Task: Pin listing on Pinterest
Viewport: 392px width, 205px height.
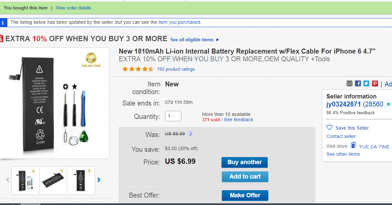Action: pos(375,83)
